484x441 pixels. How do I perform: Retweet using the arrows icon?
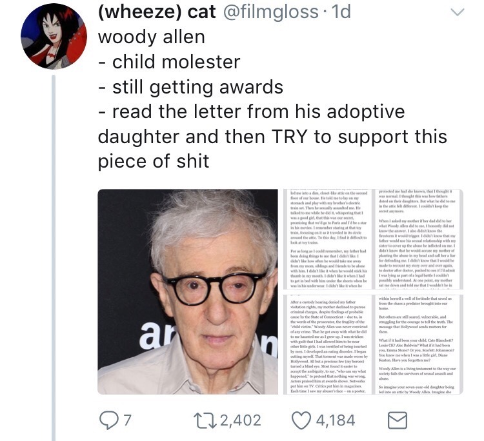tap(205, 420)
